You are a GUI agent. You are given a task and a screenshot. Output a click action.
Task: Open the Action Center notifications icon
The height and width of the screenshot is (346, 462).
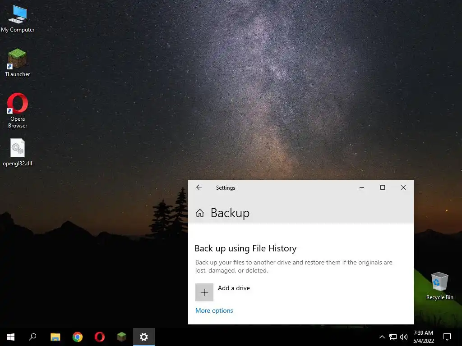[x=447, y=337]
